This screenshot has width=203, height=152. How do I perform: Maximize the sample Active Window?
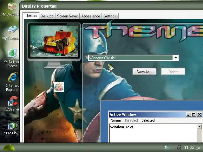click(194, 115)
